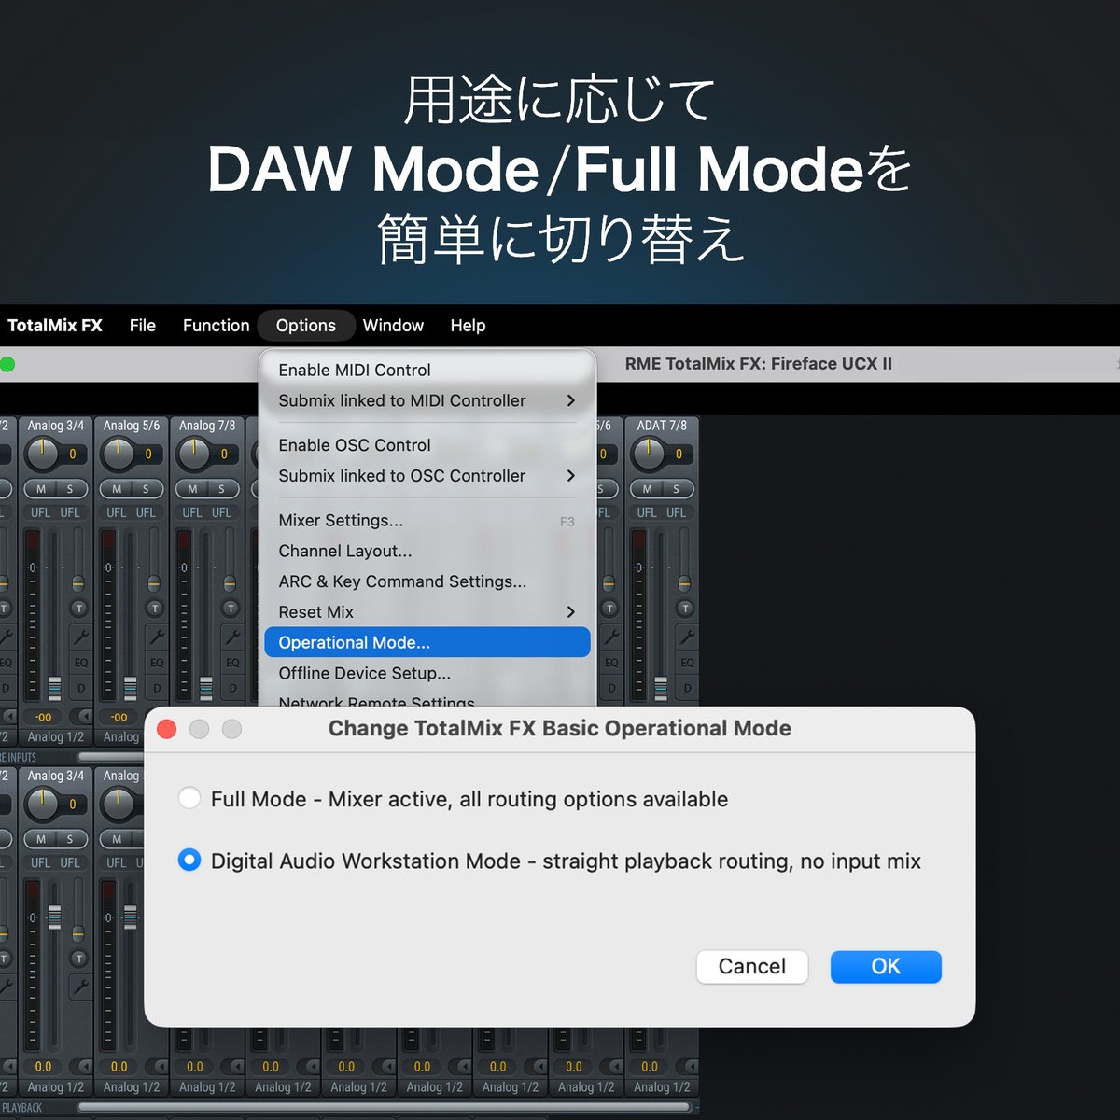Solo playback channel Analog 3/4
1120x1120 pixels.
coord(70,839)
